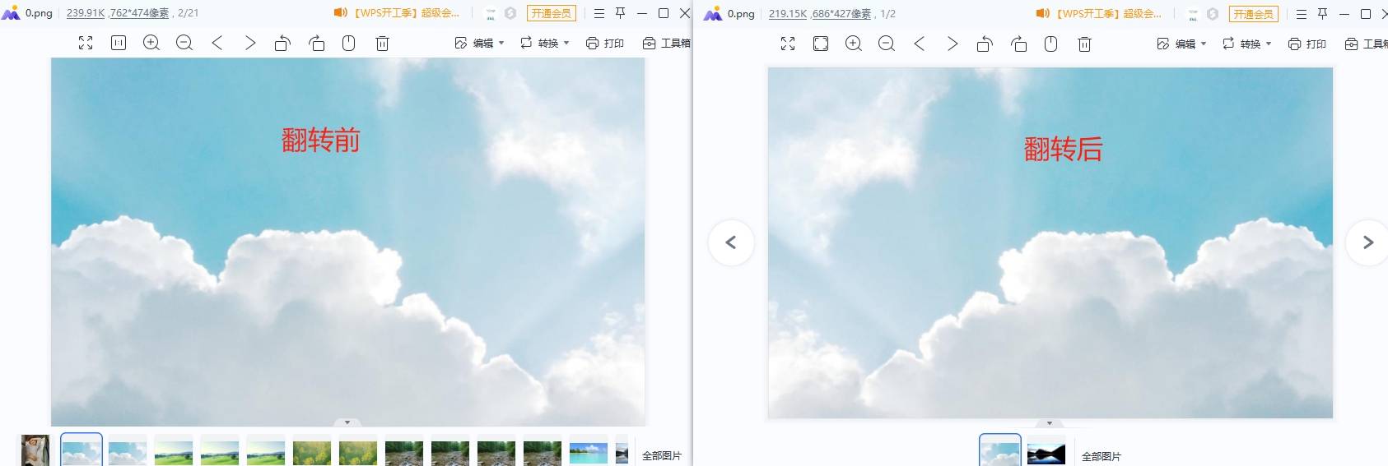This screenshot has height=466, width=1388.
Task: Go to previous image in left window toolbar
Action: (x=217, y=43)
